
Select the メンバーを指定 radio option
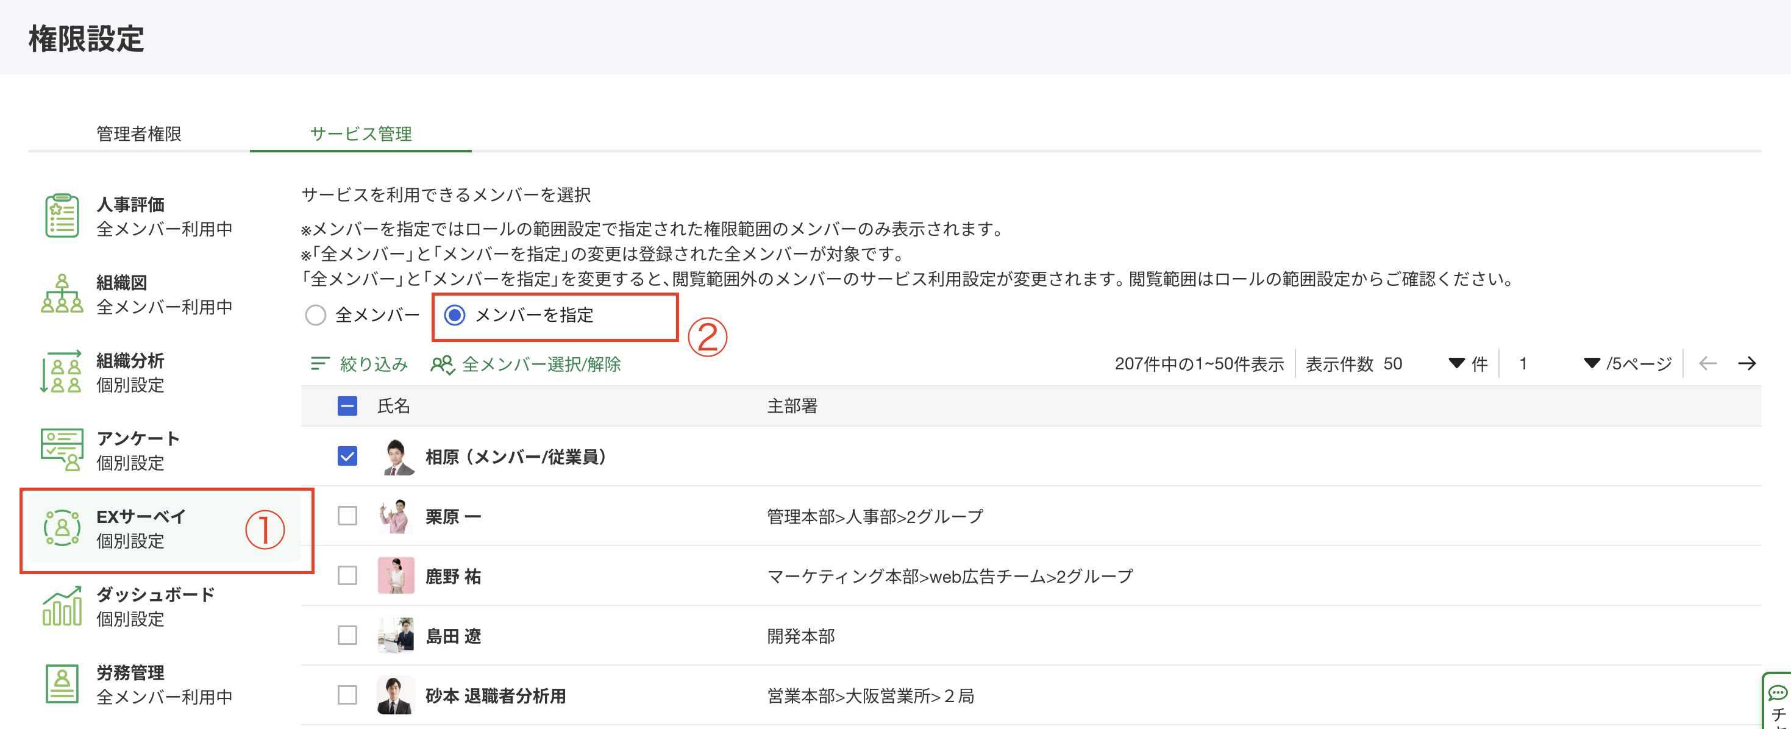tap(457, 316)
